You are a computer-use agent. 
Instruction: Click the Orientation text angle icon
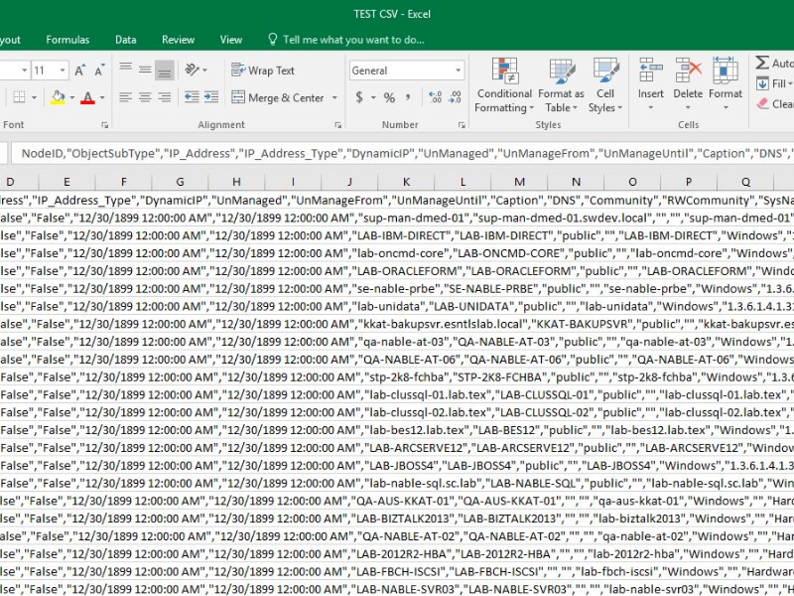[193, 70]
